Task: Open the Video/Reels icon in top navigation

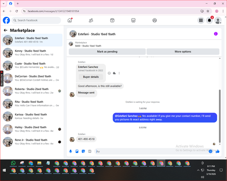Action: point(112,20)
